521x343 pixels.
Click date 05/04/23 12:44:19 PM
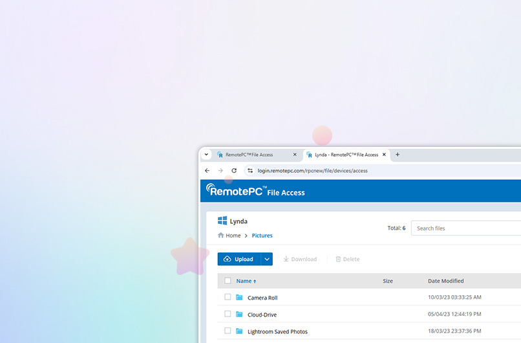coord(454,314)
